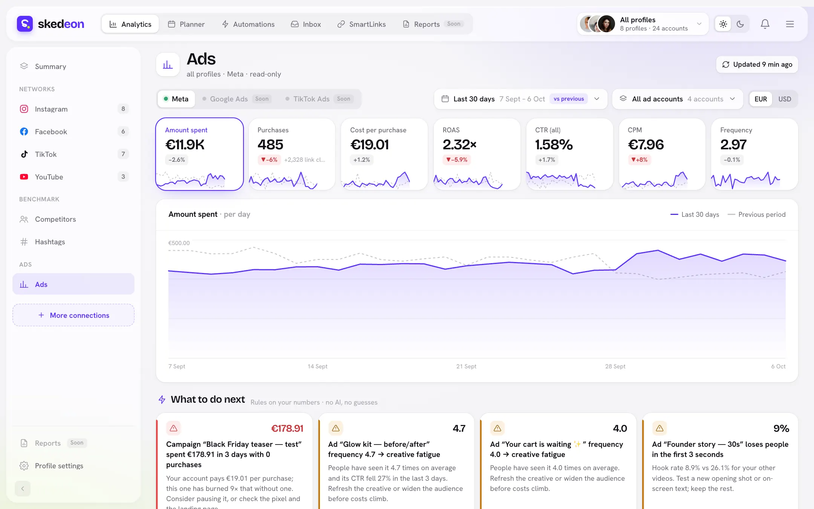Click the YouTube network icon
The height and width of the screenshot is (509, 814).
tap(24, 177)
